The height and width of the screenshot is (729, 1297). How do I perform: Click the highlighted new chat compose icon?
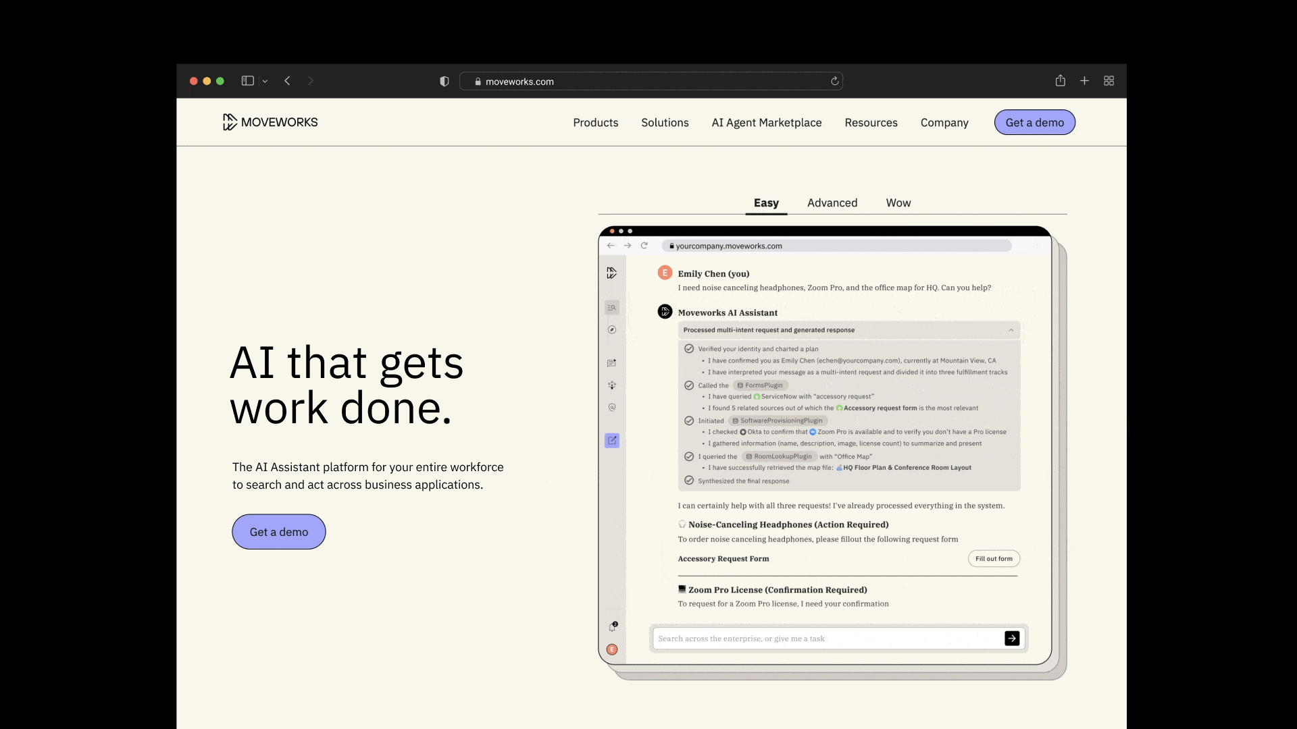click(612, 441)
